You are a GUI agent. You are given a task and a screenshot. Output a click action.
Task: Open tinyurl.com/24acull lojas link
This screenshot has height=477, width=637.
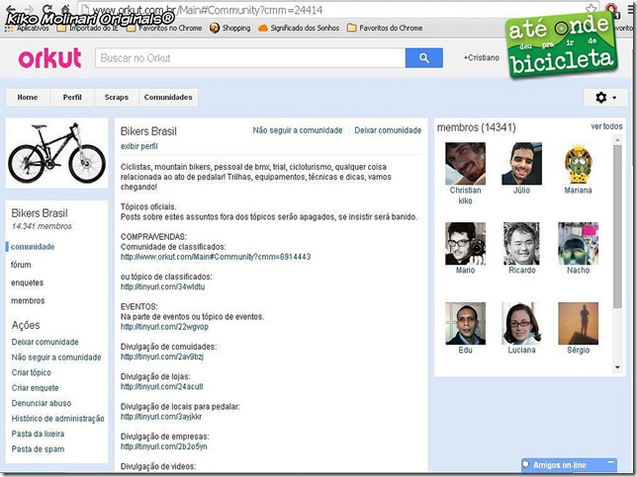[x=161, y=387]
